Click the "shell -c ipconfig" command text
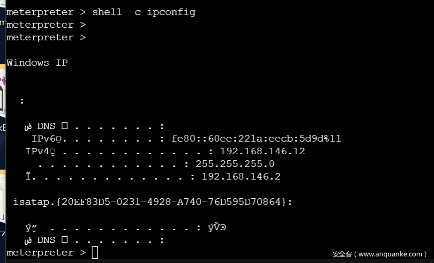Viewport: 434px width, 263px height. pyautogui.click(x=144, y=12)
